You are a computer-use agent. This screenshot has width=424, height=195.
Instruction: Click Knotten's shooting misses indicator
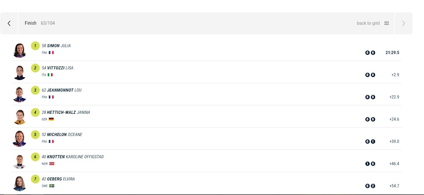point(370,164)
